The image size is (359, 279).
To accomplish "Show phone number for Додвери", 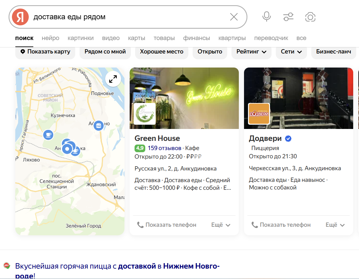I will (x=281, y=225).
